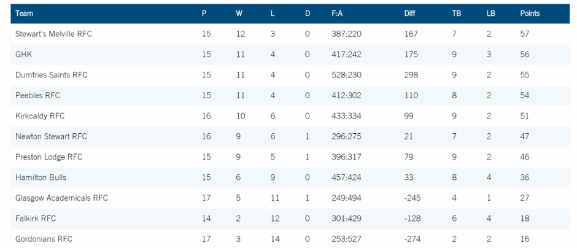The image size is (577, 248).
Task: Open Preston Lodge RFC team link
Action: tap(49, 157)
